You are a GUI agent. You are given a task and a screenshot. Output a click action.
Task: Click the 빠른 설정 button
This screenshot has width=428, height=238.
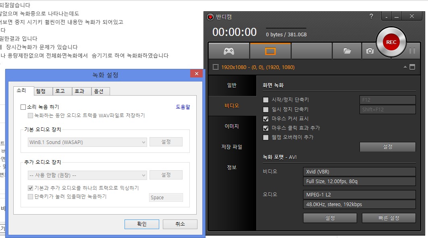(x=389, y=218)
